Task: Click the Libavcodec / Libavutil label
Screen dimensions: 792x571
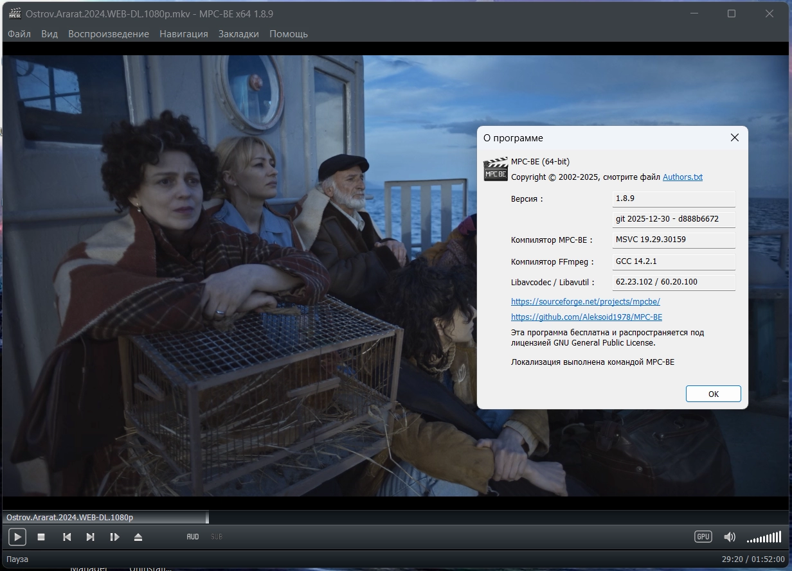Action: (553, 283)
